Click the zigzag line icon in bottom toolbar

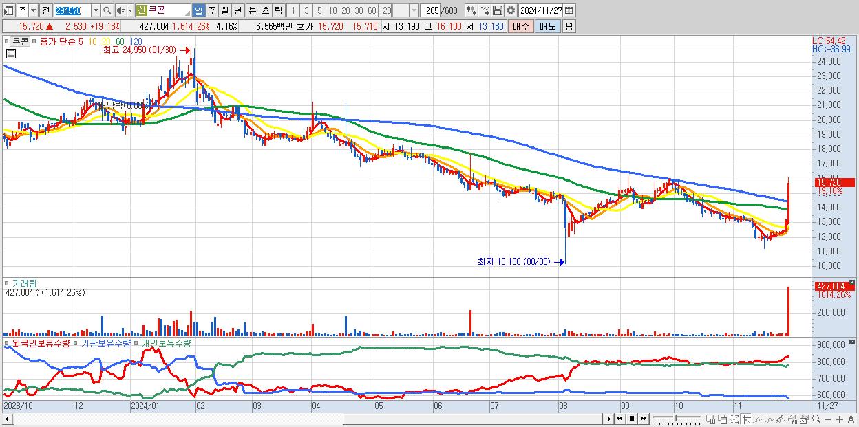tap(770, 418)
